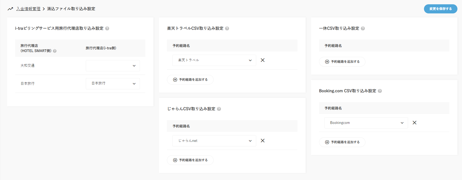Add a route under 一休CSV settings
Viewport: 462px width, 180px height.
(x=342, y=62)
